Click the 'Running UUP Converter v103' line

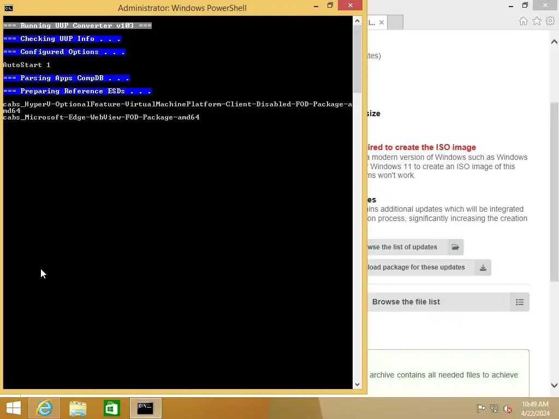click(x=78, y=26)
